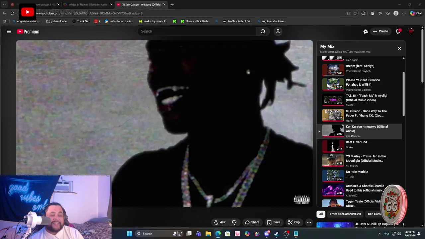Switch to the Ken Carson mewtwo tab
This screenshot has height=239, width=425.
[141, 5]
